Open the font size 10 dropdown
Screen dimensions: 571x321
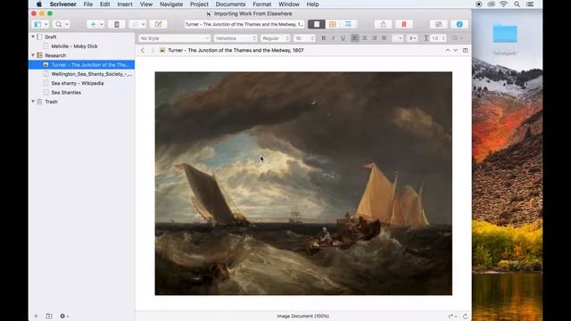(304, 38)
